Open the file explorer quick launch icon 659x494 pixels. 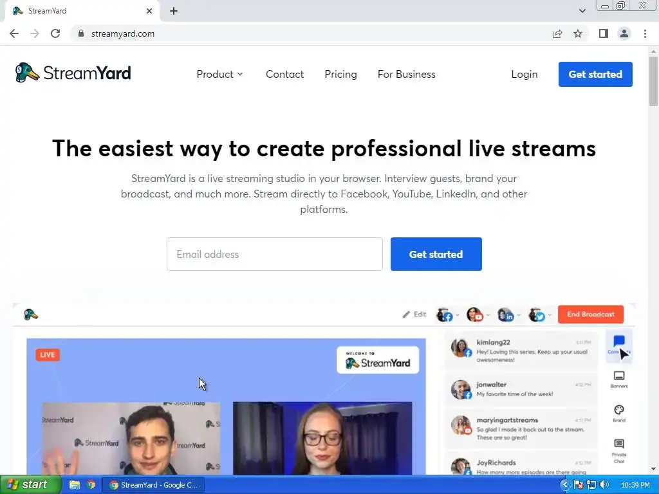75,485
